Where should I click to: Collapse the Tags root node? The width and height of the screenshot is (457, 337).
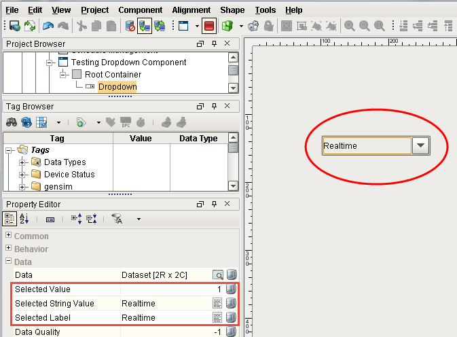tap(8, 150)
